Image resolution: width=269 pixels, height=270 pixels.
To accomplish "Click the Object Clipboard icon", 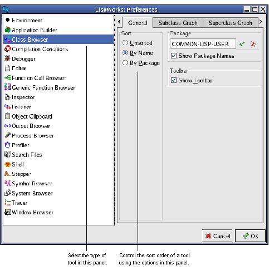I will [7, 116].
